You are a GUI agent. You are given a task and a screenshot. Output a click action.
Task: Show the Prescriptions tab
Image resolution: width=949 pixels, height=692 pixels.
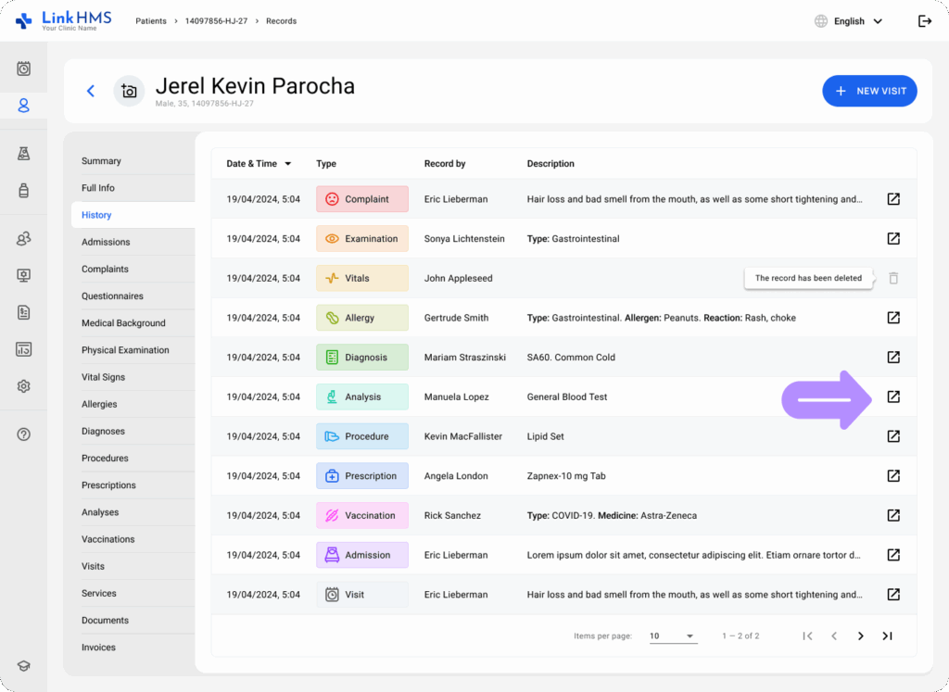pyautogui.click(x=109, y=485)
